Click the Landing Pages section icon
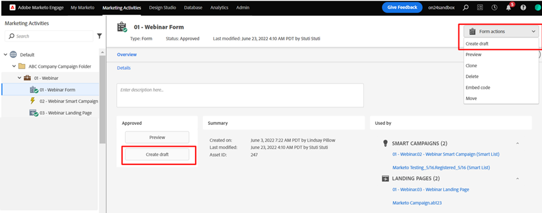This screenshot has height=213, width=542. [x=385, y=179]
